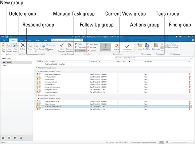Switch to Active view
Viewport: 195px width, 144px height.
117,47
